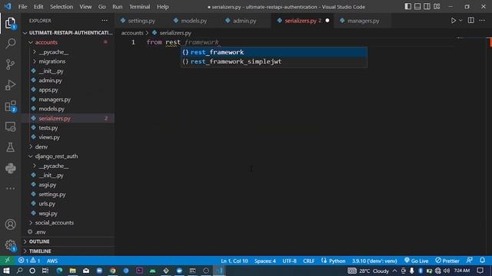
Task: Expand the OUTLINE section
Action: [68, 242]
